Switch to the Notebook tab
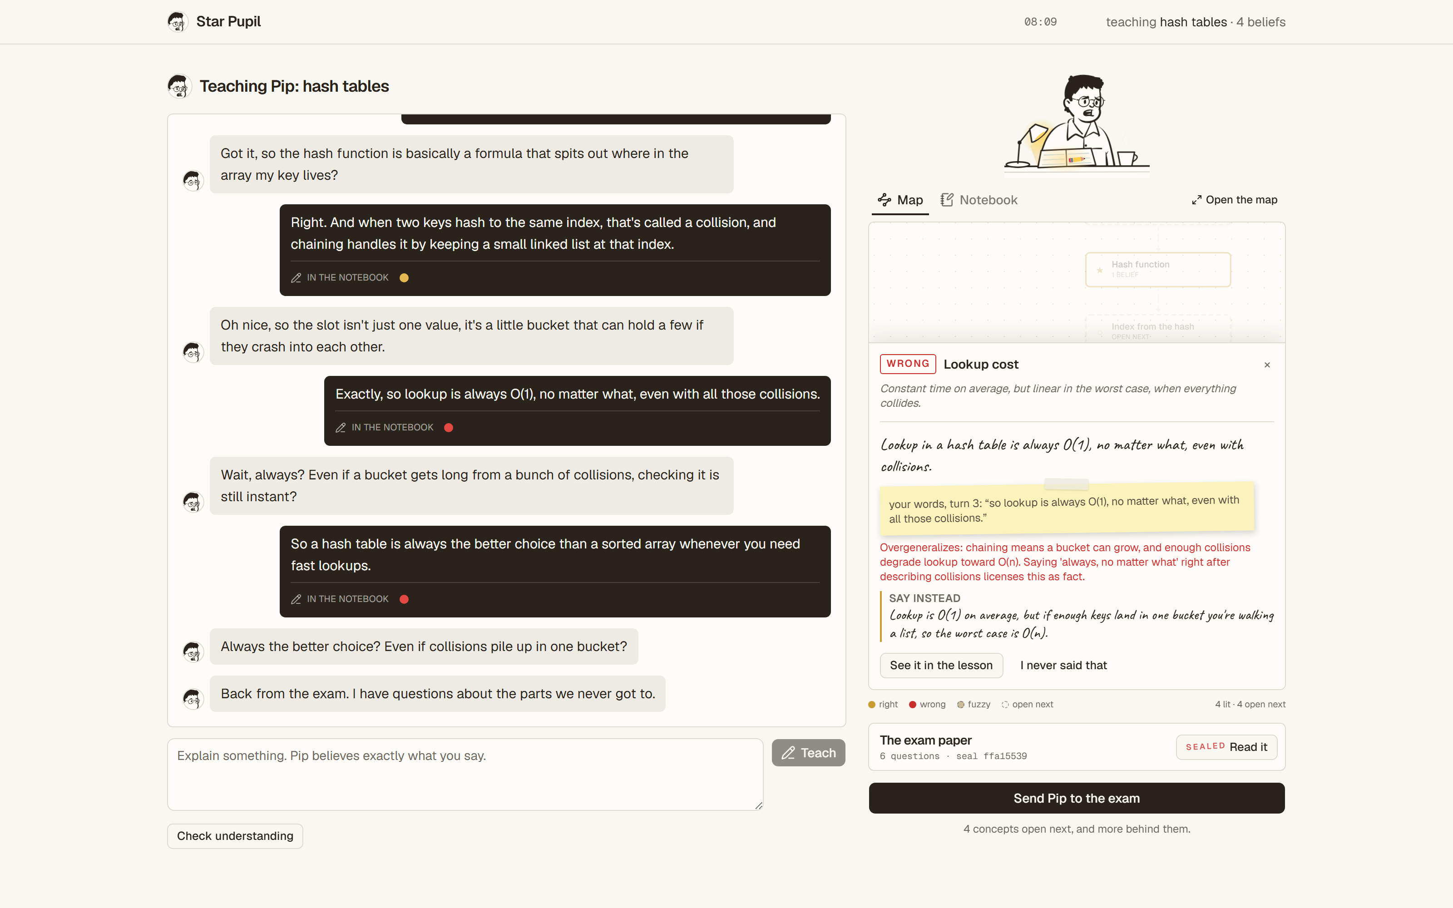The image size is (1453, 908). (x=979, y=200)
